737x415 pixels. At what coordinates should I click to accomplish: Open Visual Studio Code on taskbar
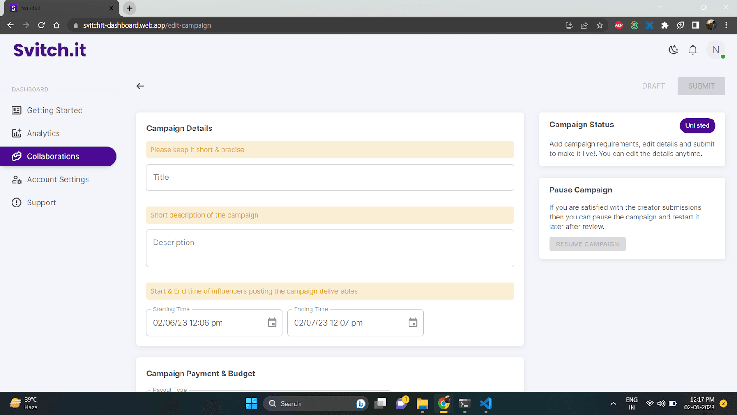(486, 403)
